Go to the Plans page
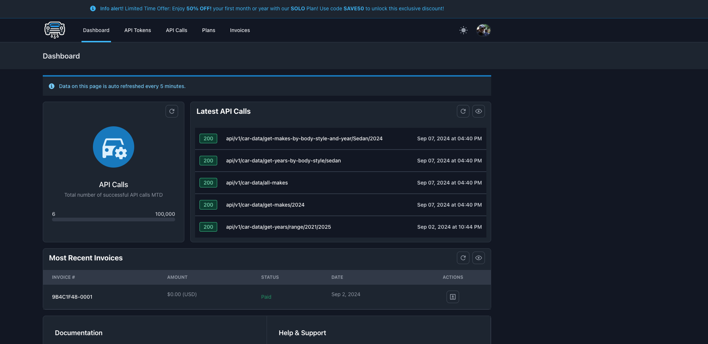 point(209,30)
